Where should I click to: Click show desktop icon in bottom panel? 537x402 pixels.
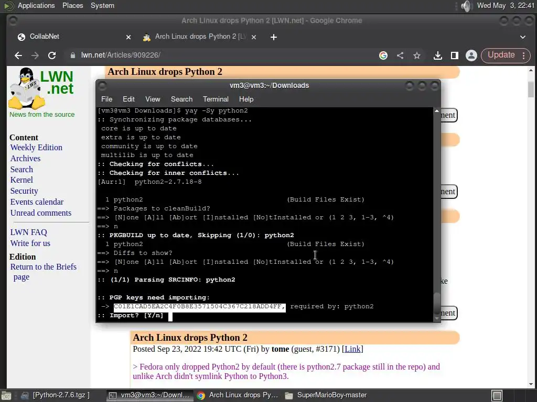6,396
